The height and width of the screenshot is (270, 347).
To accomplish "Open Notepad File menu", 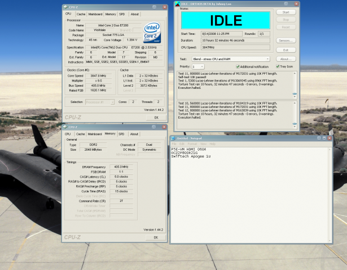I will 174,144.
